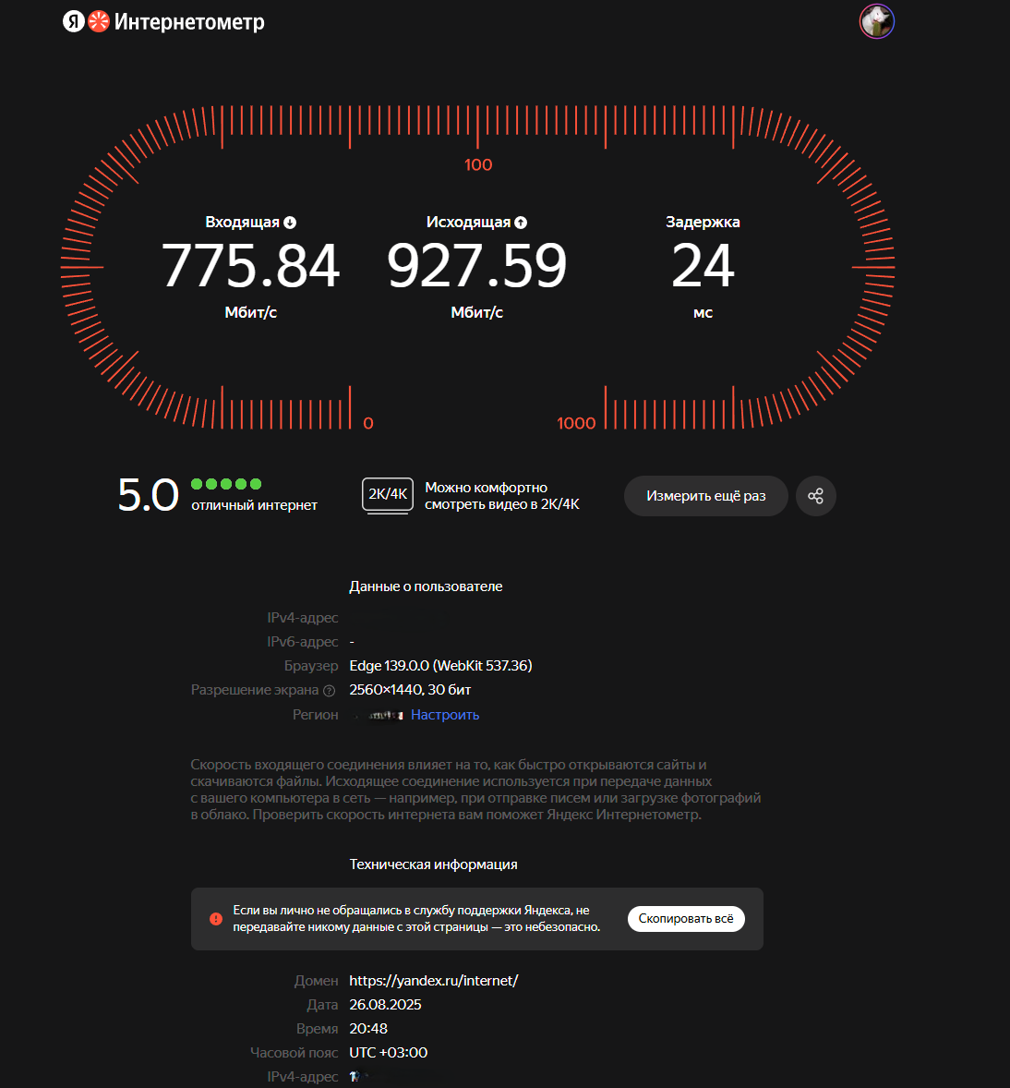Click the upload arrow icon beside Исходящая
1010x1088 pixels.
click(x=521, y=222)
